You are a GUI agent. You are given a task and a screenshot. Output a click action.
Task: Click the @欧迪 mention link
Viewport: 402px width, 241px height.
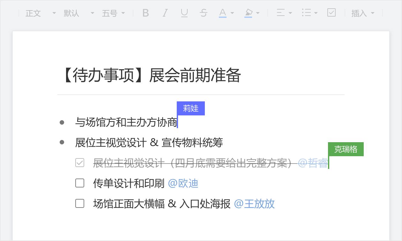(x=183, y=183)
